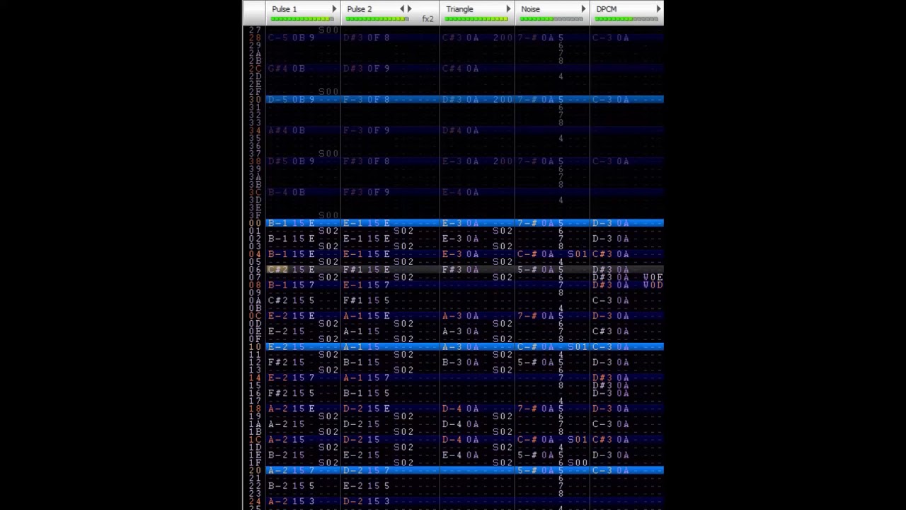Toggle the Pulse 2 channel name
The height and width of the screenshot is (510, 906).
point(359,9)
